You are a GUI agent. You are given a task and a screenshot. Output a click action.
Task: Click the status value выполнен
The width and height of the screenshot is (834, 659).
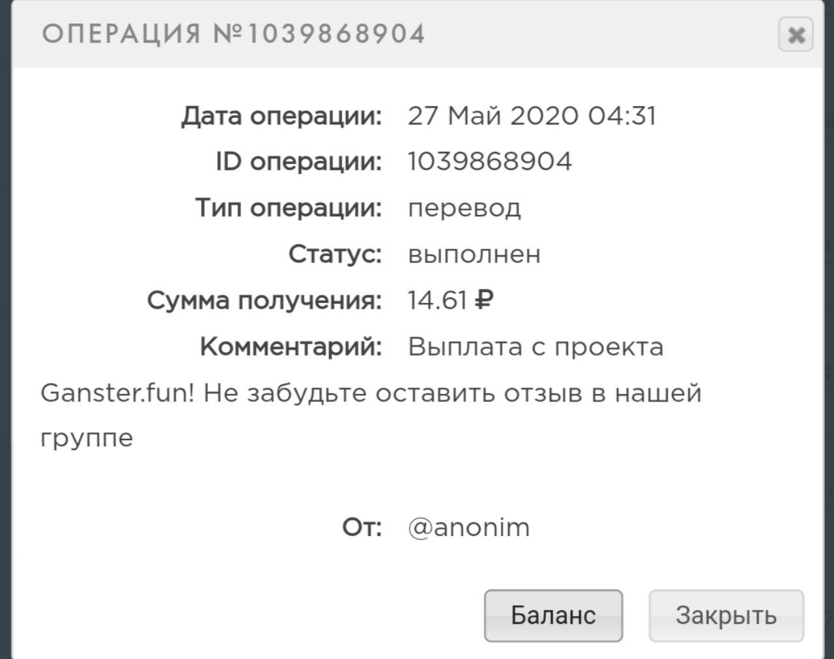(474, 254)
